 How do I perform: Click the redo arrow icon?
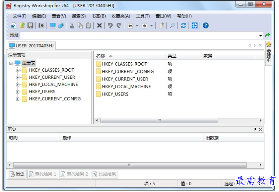point(119,26)
